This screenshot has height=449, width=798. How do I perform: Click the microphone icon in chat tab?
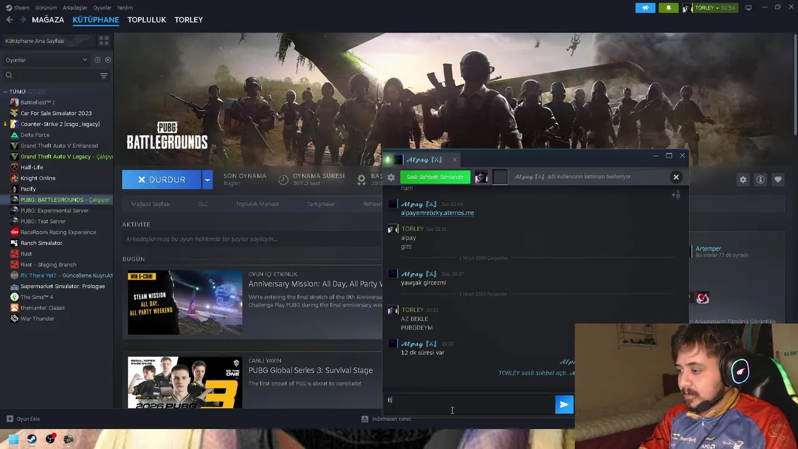(x=388, y=160)
